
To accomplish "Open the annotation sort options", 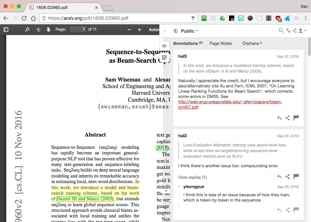I will [x=288, y=31].
